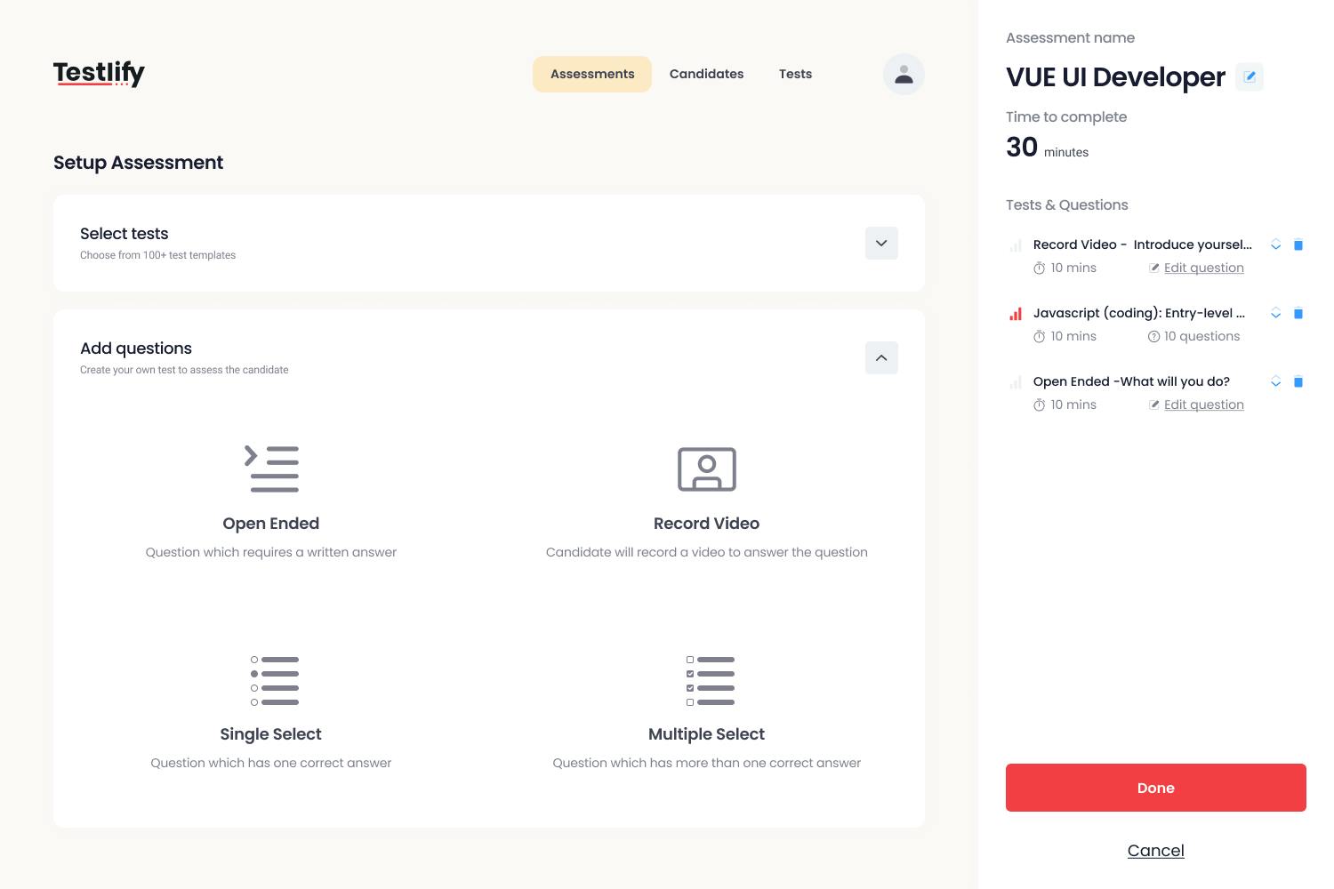Reorder the Open Ended test using move icon
Image resolution: width=1334 pixels, height=889 pixels.
(x=1276, y=382)
